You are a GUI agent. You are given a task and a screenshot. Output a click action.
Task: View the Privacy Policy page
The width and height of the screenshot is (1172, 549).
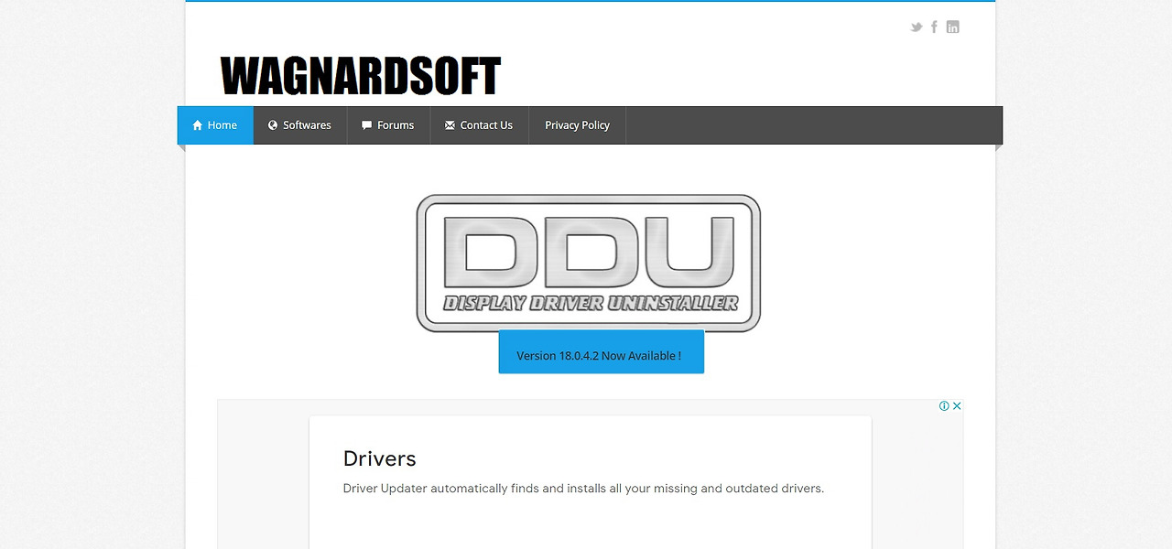click(x=577, y=125)
